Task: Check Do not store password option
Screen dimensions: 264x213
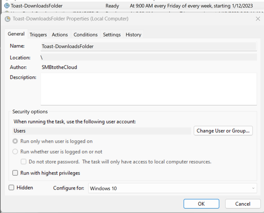Action: [x=23, y=162]
